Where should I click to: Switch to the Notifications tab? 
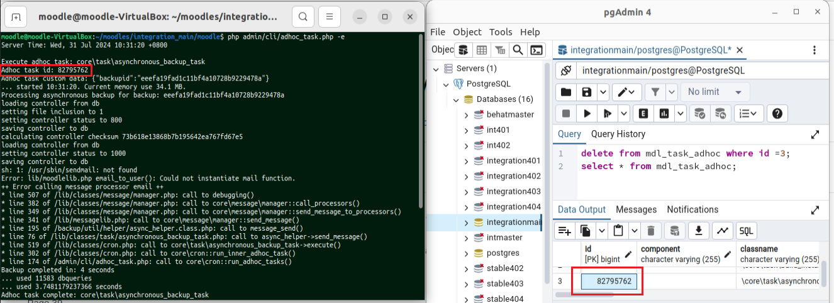pyautogui.click(x=692, y=209)
